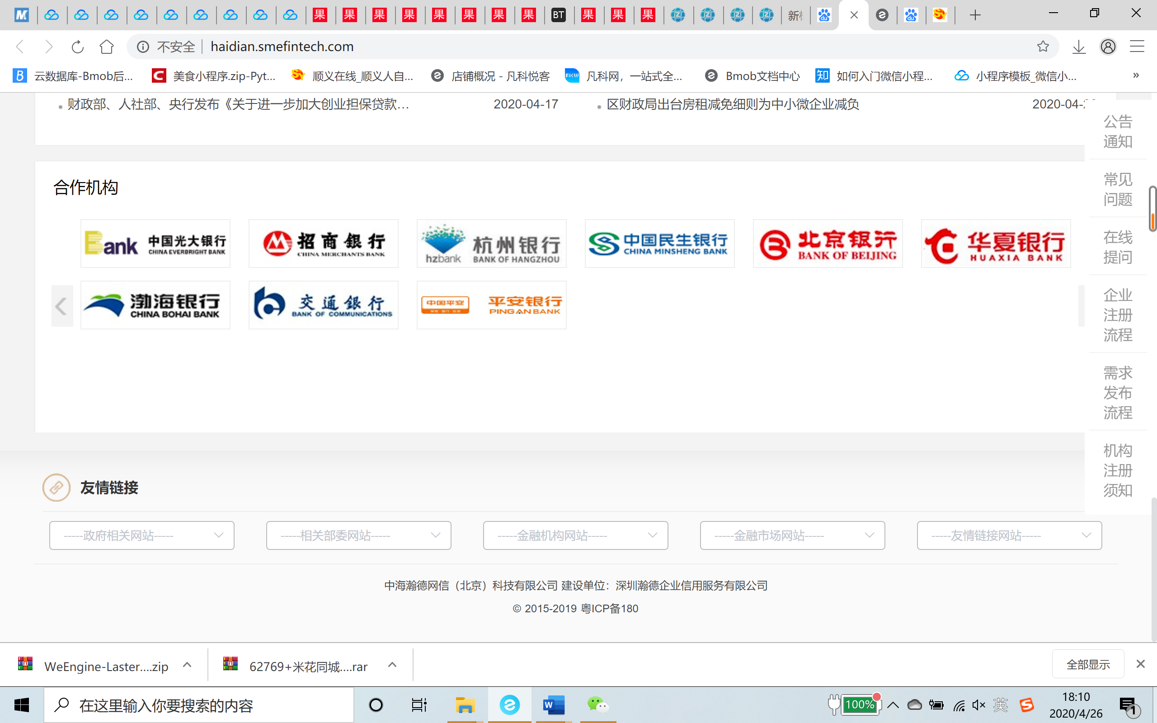The width and height of the screenshot is (1157, 723).
Task: Click the Bank of Hangzhou logo
Action: coord(491,244)
